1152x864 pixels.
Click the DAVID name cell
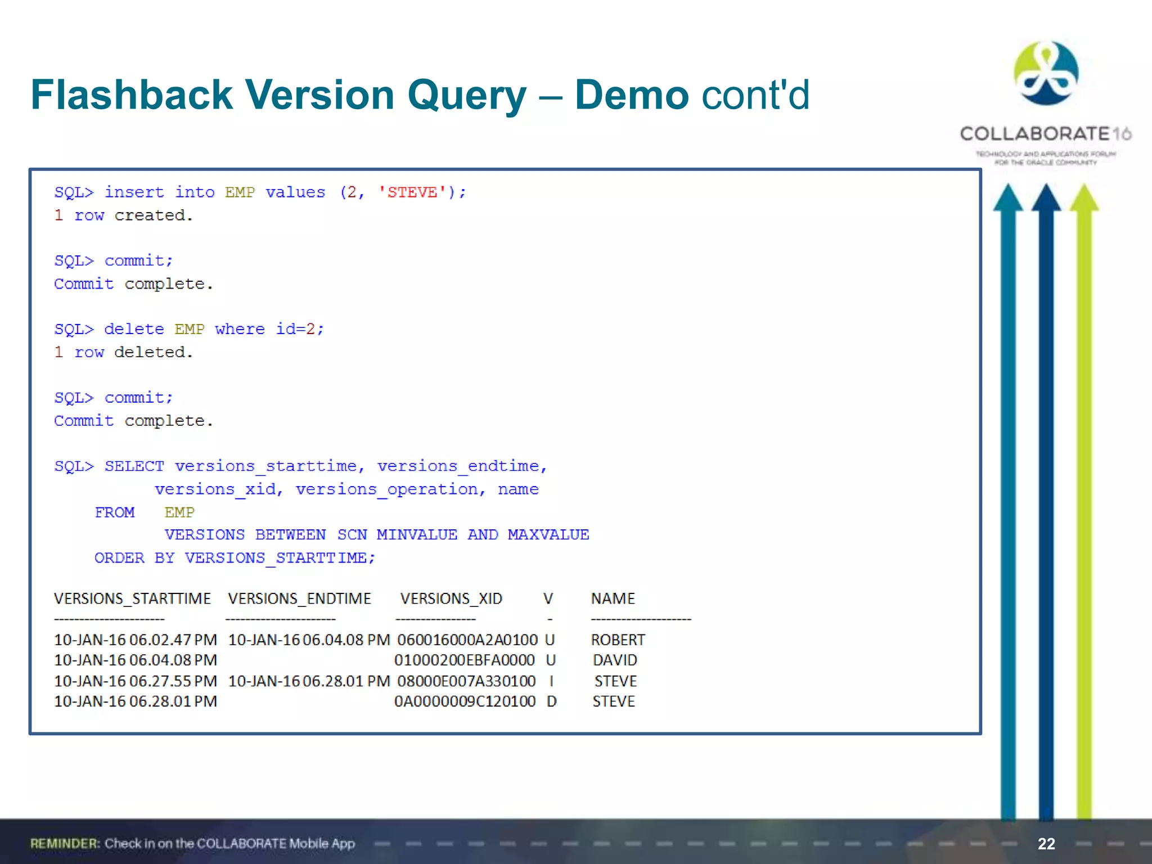(x=615, y=660)
